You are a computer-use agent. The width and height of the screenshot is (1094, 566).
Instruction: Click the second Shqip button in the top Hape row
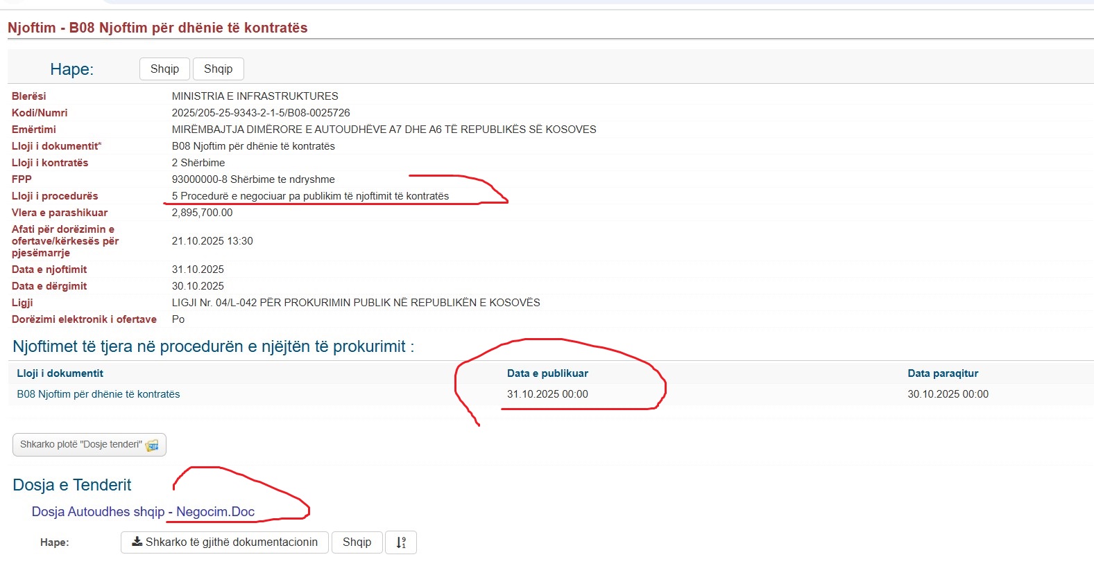pos(218,69)
